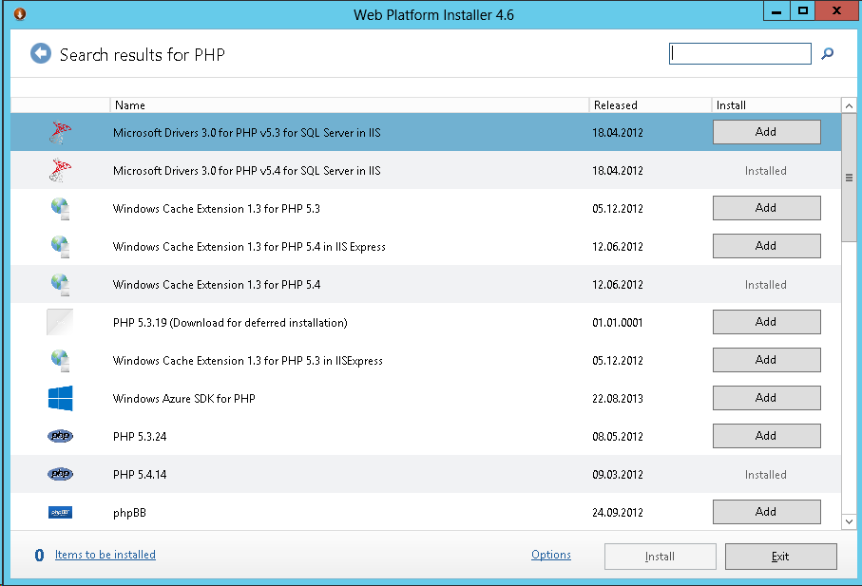This screenshot has height=586, width=862.
Task: Click the Web Platform Installer title bar icon
Action: point(19,13)
